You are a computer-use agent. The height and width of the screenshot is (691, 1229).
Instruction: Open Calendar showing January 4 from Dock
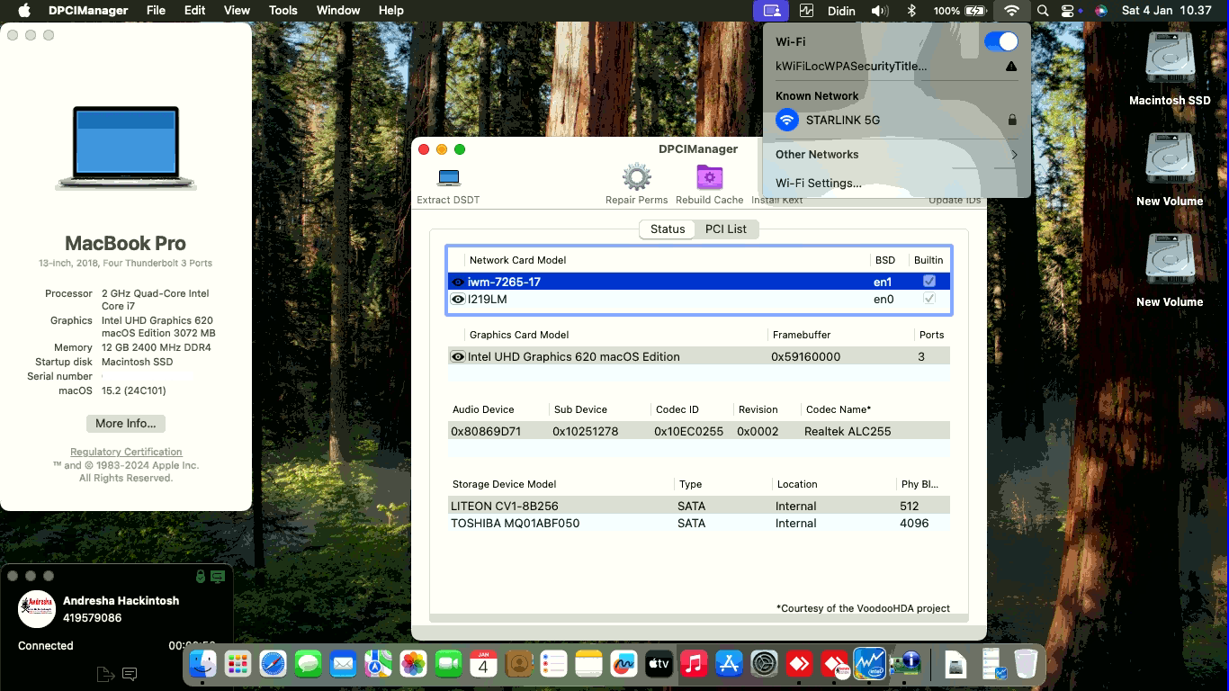(x=483, y=664)
